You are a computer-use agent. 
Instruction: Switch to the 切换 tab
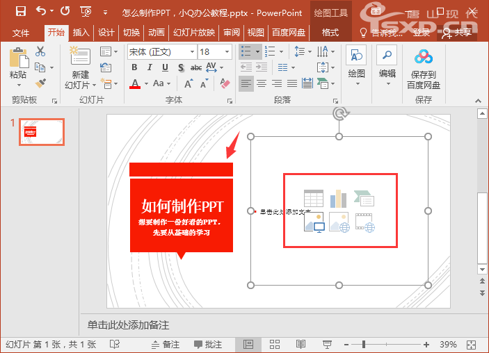coord(131,32)
